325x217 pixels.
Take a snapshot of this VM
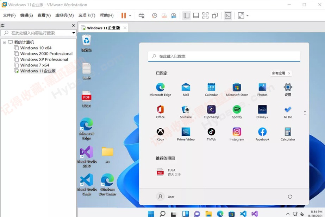[x=155, y=15]
